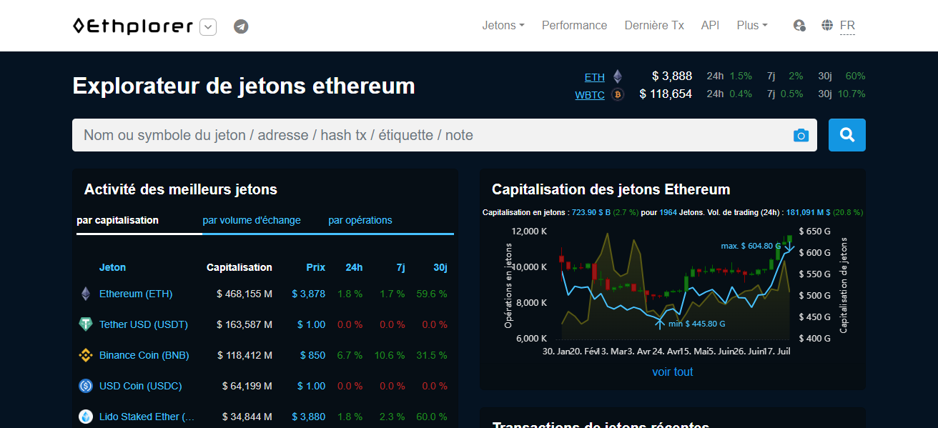Switch to par volume d'échange tab
Screen dimensions: 938x428
pos(252,220)
